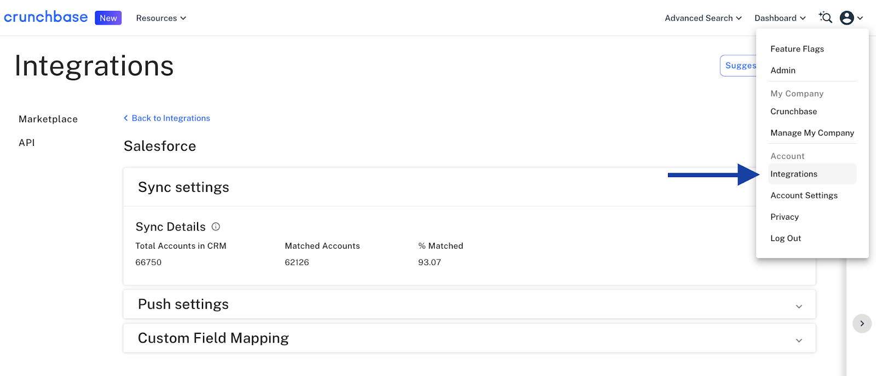This screenshot has height=376, width=876.
Task: Click the Sync Details heading
Action: tap(171, 227)
